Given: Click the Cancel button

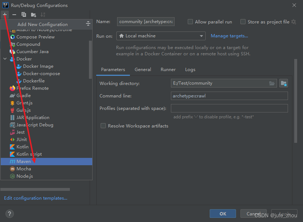Looking at the screenshot, I should 254,214.
